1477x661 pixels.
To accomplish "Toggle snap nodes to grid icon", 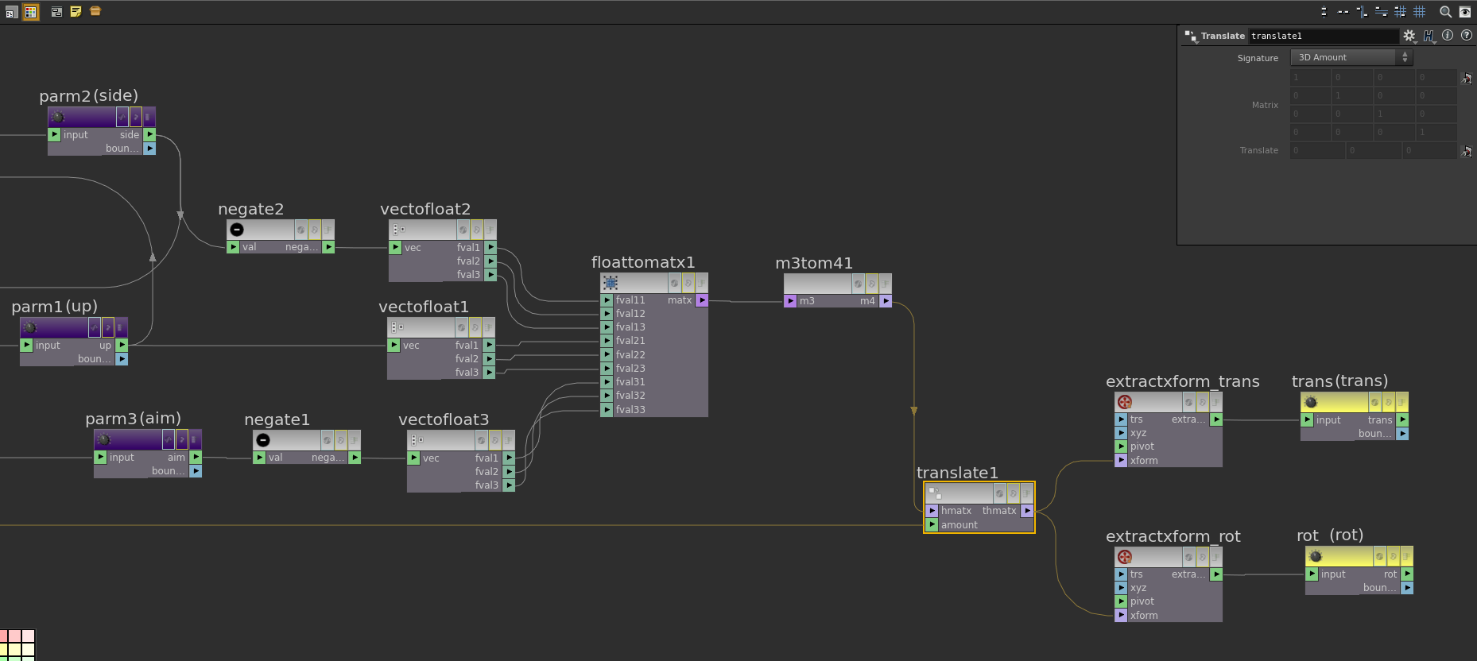I will 1400,12.
